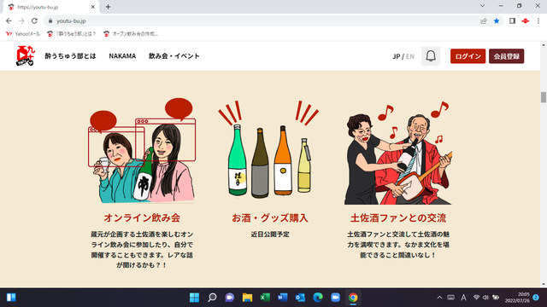Open the taskbar Search magnifier
Screen dimensions: 547x307
(212, 298)
